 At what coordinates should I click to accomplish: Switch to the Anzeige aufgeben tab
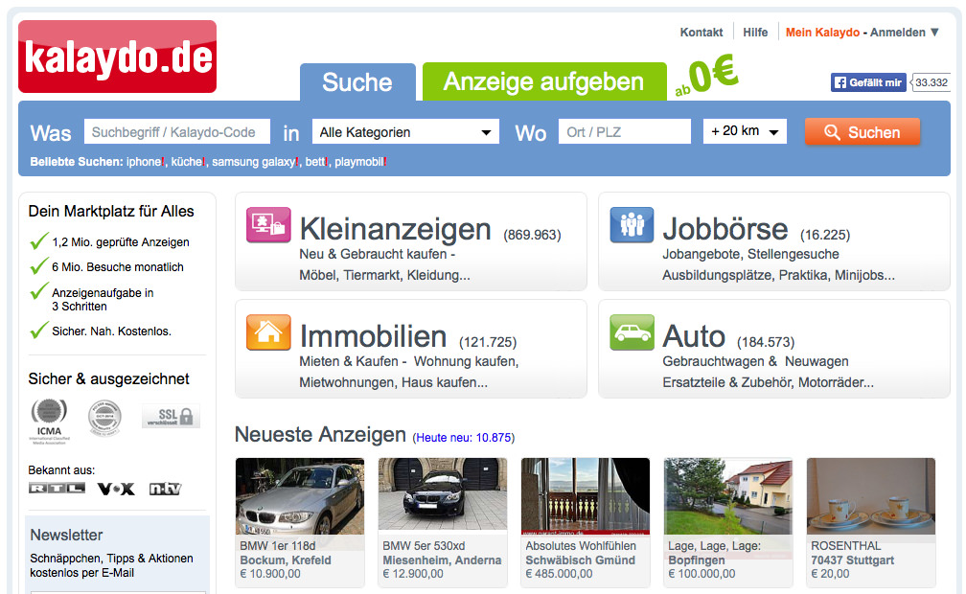tap(544, 81)
